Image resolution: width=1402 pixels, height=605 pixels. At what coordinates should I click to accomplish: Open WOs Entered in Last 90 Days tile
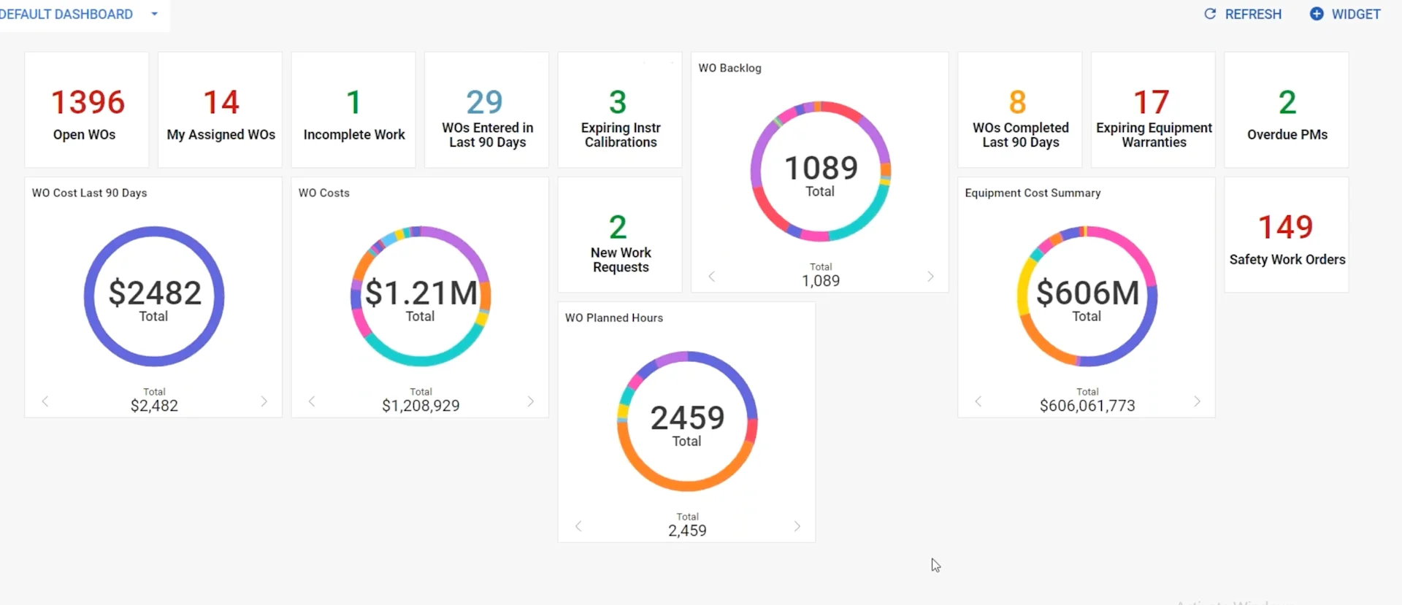point(487,109)
